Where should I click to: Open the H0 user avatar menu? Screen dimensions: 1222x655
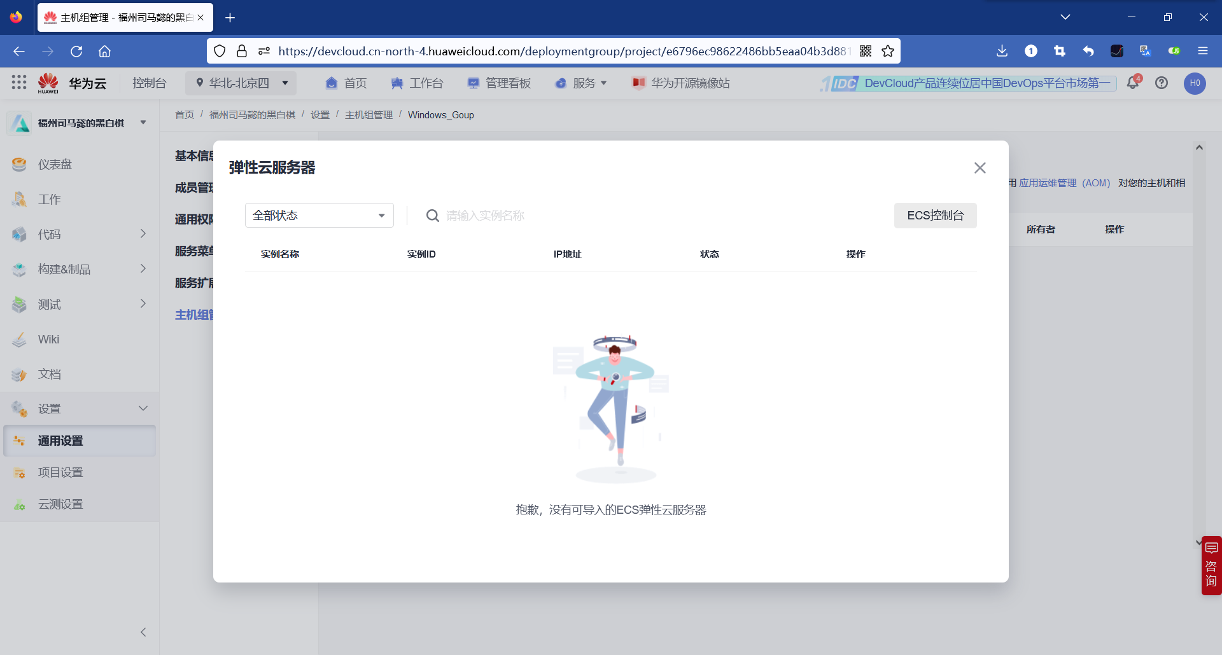[x=1195, y=83]
